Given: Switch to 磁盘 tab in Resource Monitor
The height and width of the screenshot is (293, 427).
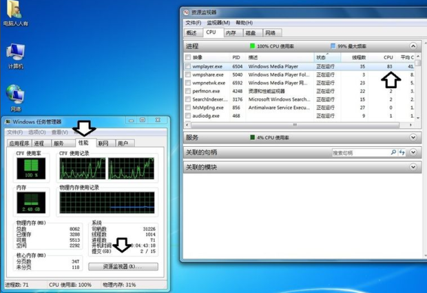Looking at the screenshot, I should click(253, 32).
